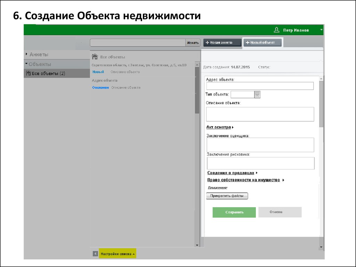Click the user profile icon near Петр Иванов
Viewport: 356px width, 267px height.
tap(277, 30)
